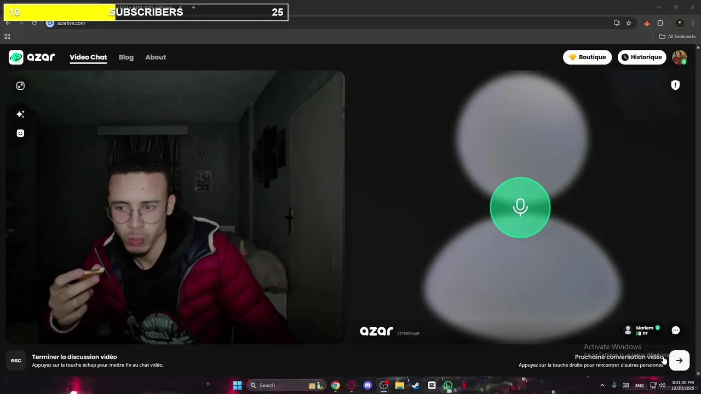
Task: Open the Chrome profile icon
Action: (680, 23)
